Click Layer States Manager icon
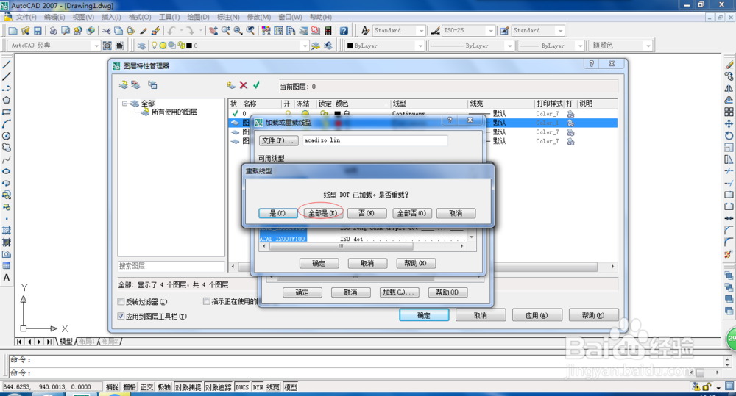The height and width of the screenshot is (396, 736). click(152, 84)
